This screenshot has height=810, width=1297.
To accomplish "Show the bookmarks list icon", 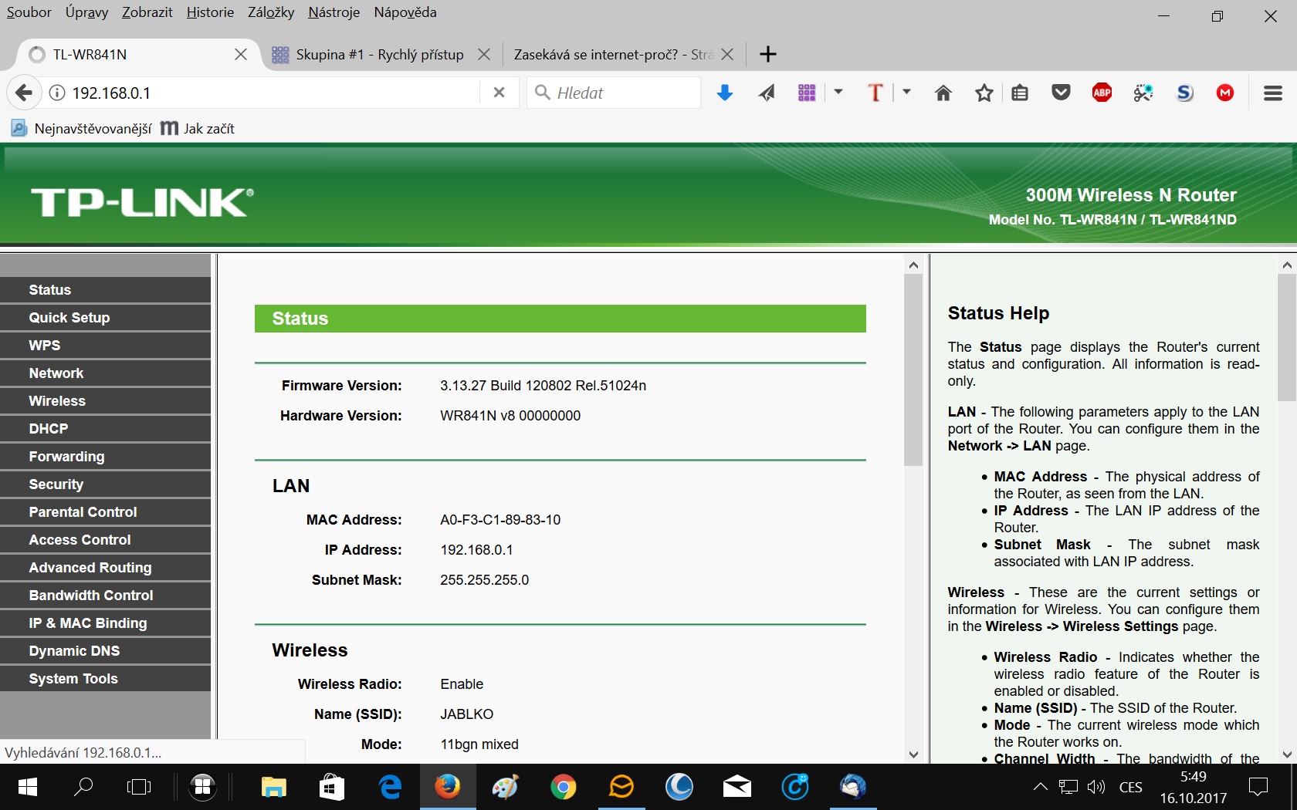I will pyautogui.click(x=1020, y=93).
